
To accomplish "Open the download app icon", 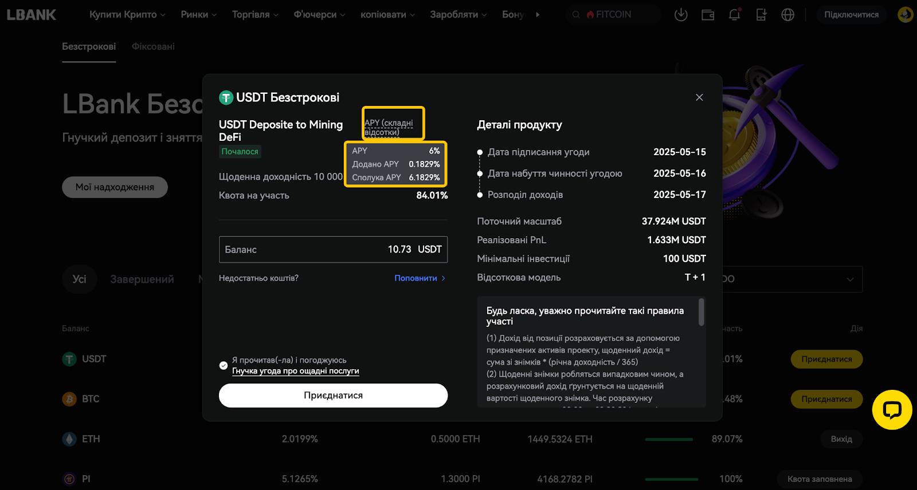I will pyautogui.click(x=681, y=15).
